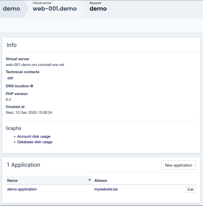Click the Info panel heading
The width and height of the screenshot is (203, 206).
[x=12, y=45]
